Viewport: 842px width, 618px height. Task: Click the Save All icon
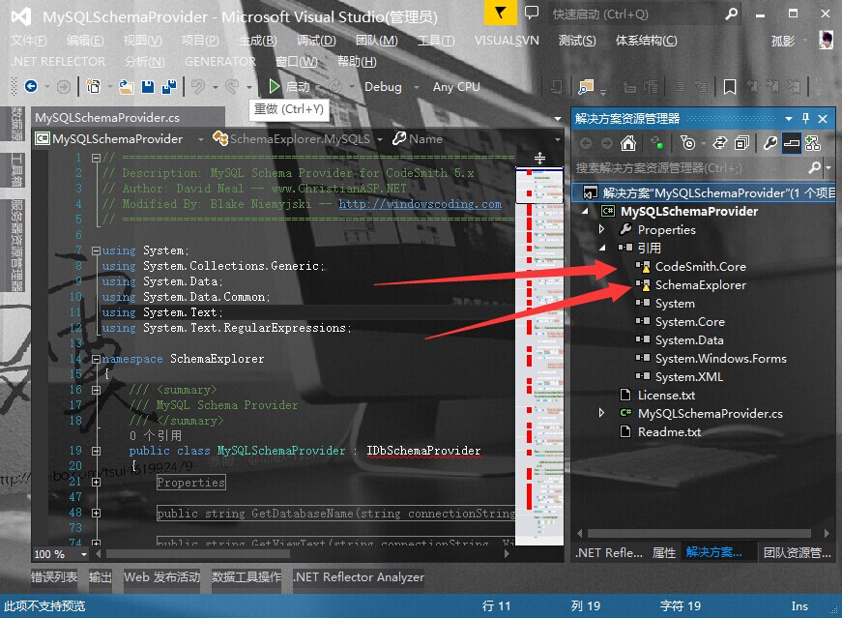[169, 86]
